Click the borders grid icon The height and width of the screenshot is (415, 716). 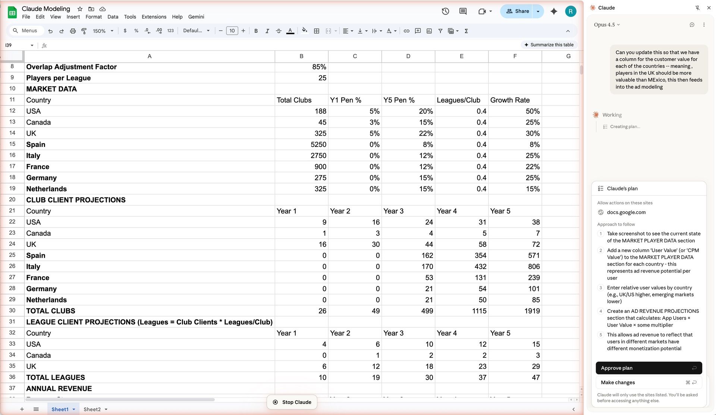(316, 31)
